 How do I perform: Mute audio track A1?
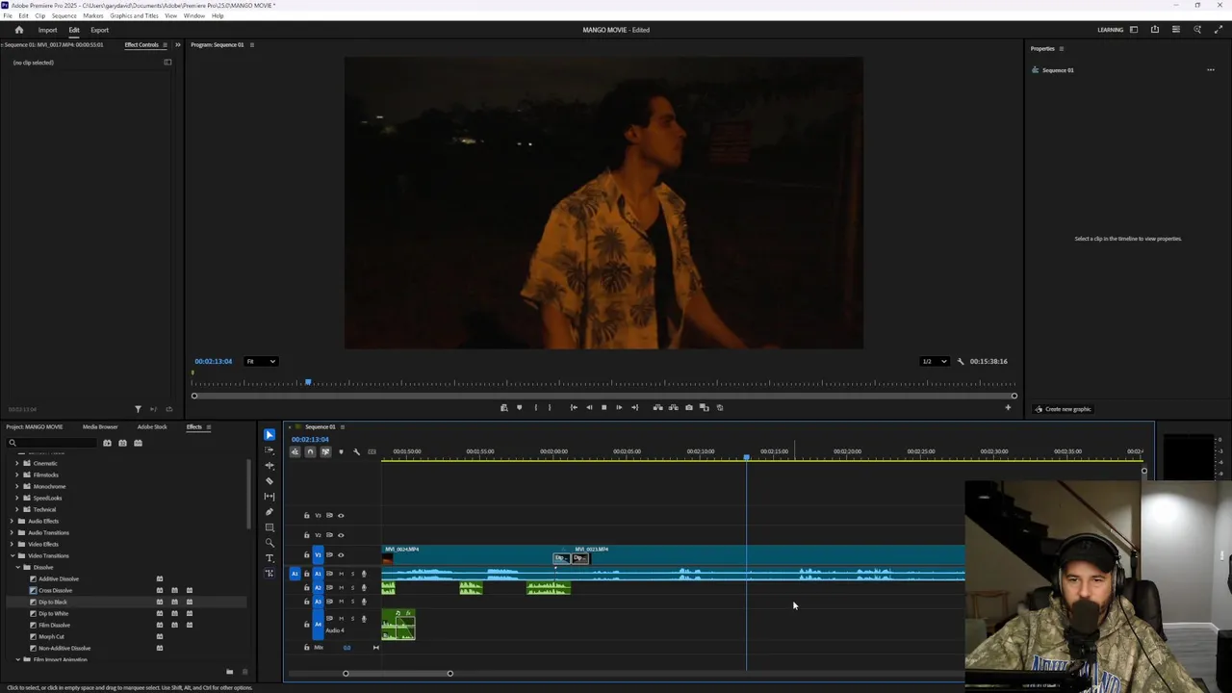pos(341,574)
